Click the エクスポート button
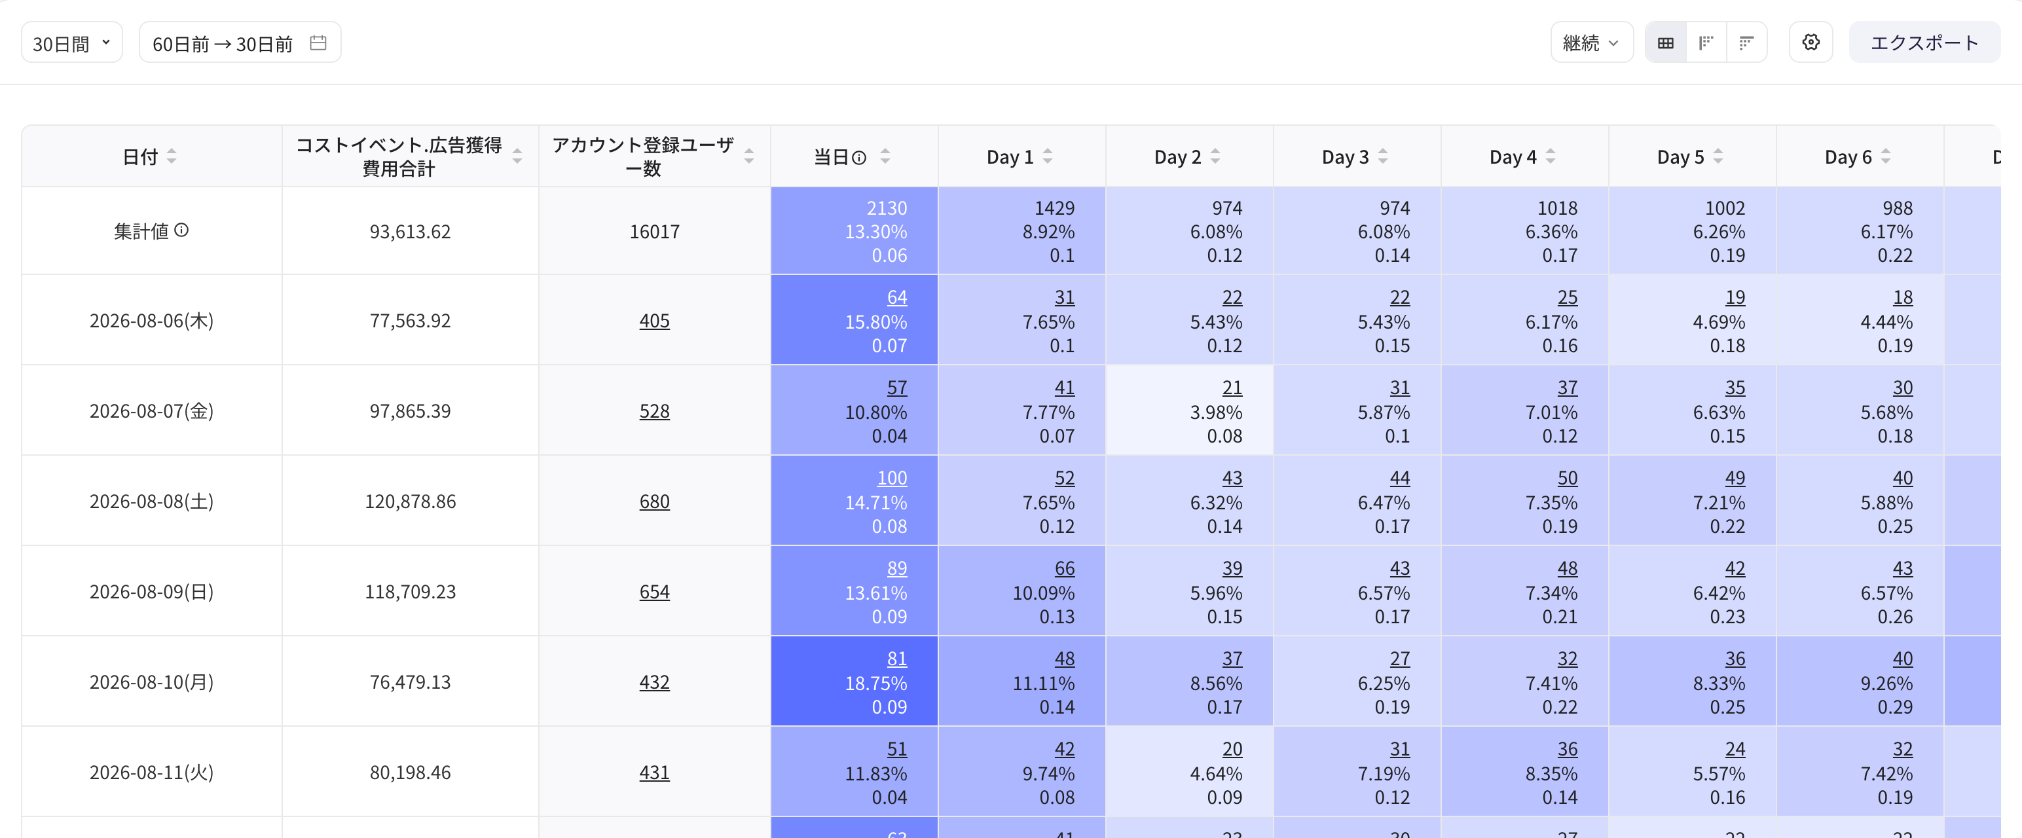The image size is (2022, 838). (x=1924, y=43)
